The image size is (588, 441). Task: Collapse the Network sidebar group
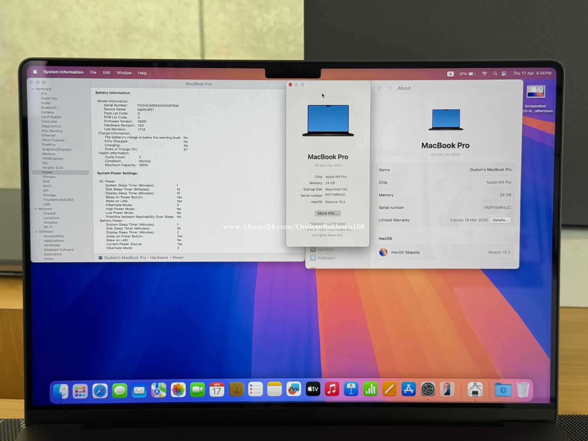(x=36, y=209)
